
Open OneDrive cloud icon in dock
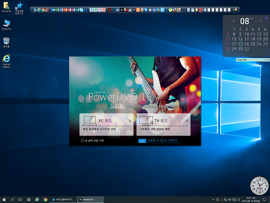tap(85, 10)
